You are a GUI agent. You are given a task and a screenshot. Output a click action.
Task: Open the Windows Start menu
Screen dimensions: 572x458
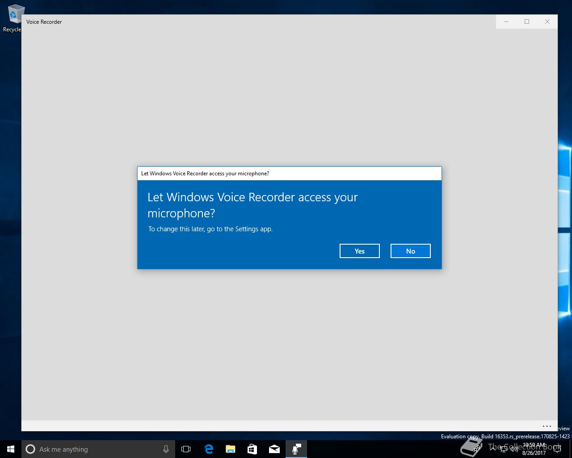[x=11, y=449]
